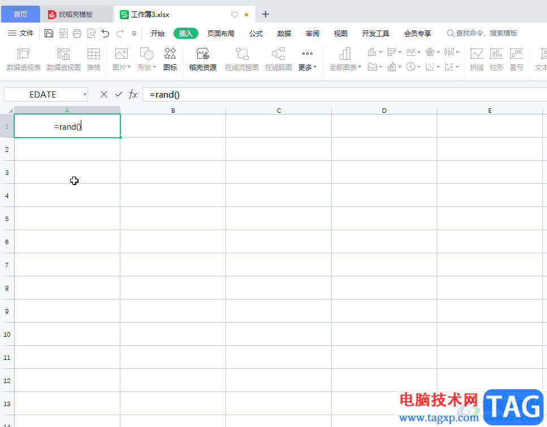Insert an online mind map (在线脑图)
The image size is (547, 427).
tap(279, 59)
